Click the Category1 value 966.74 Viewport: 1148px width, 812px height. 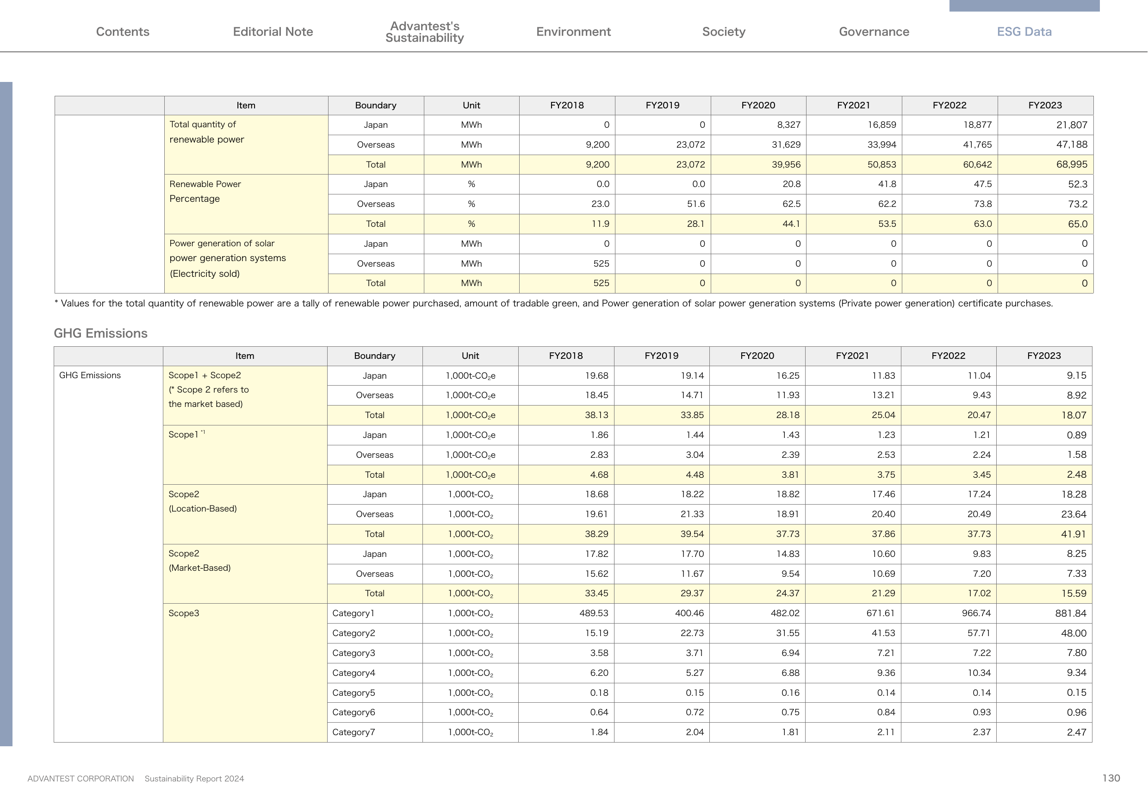976,613
